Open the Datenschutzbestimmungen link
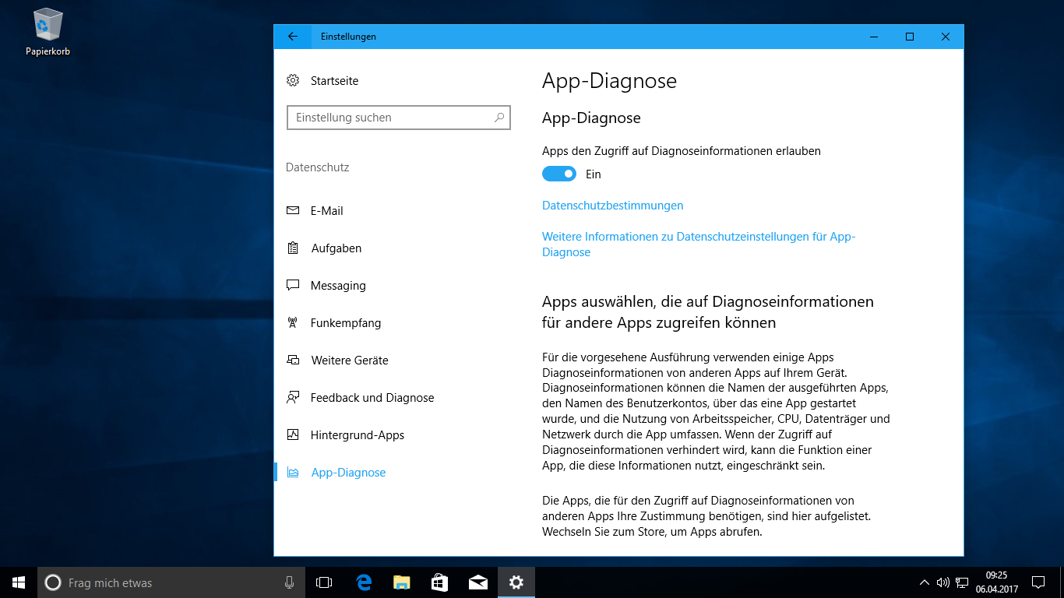This screenshot has width=1064, height=598. tap(612, 206)
